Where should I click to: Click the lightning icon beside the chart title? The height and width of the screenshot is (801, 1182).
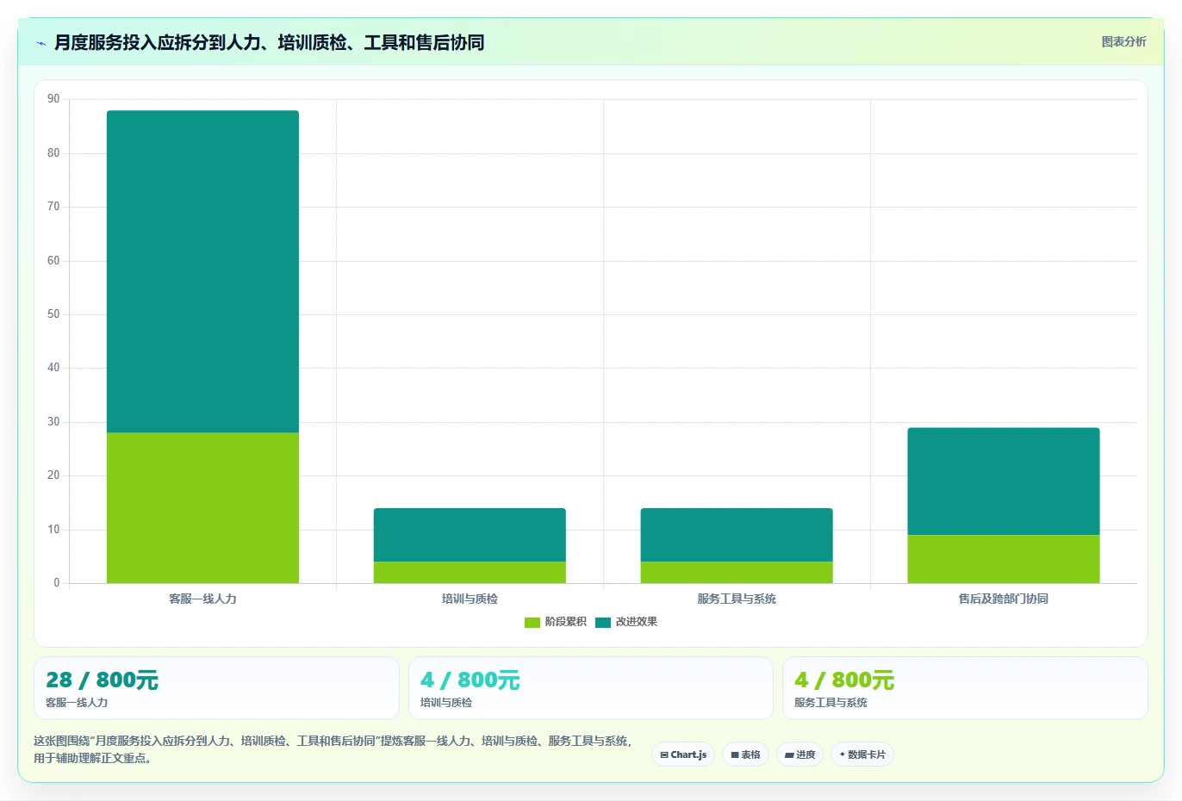(40, 42)
